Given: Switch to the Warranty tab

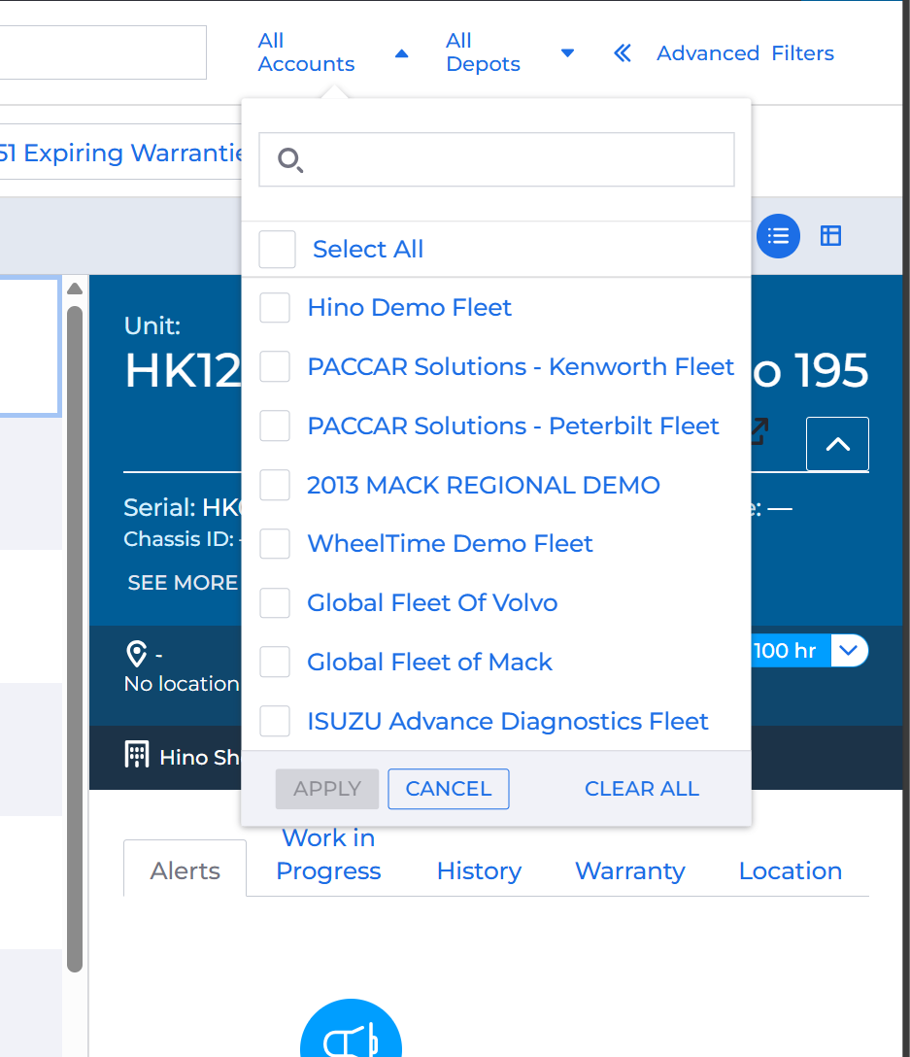Looking at the screenshot, I should pos(629,871).
